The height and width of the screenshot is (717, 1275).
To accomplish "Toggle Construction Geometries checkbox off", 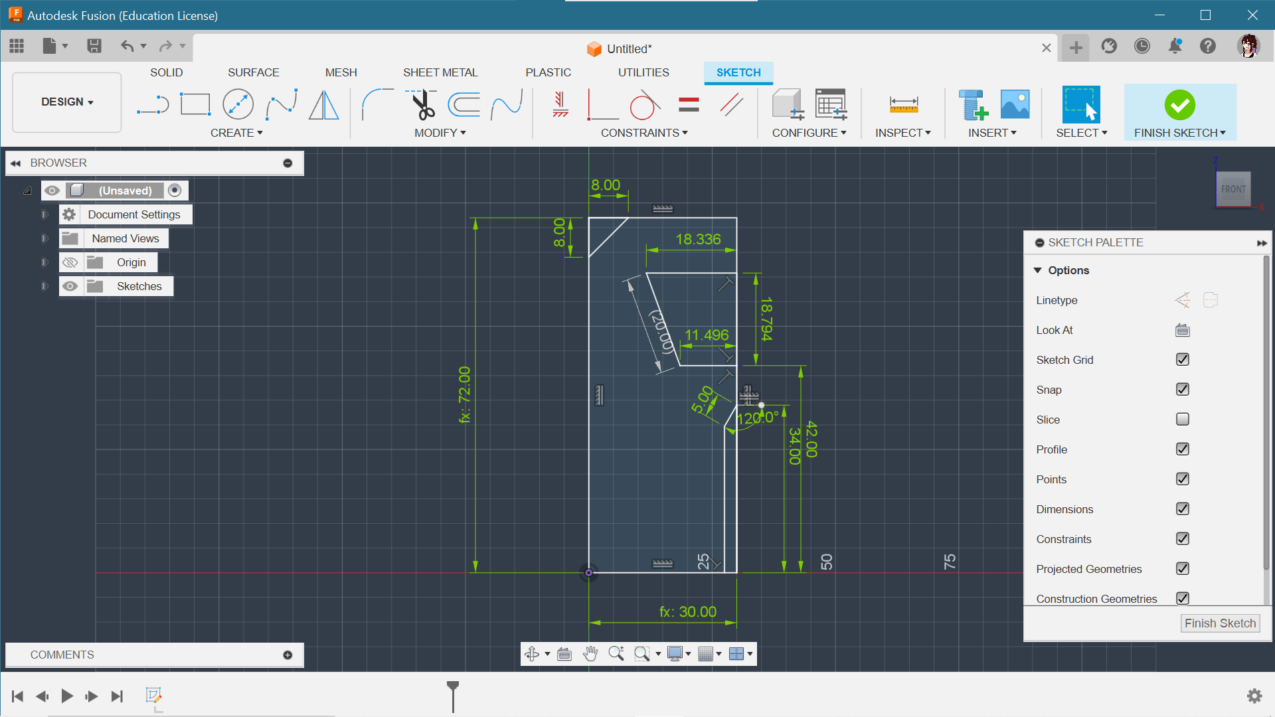I will 1183,598.
